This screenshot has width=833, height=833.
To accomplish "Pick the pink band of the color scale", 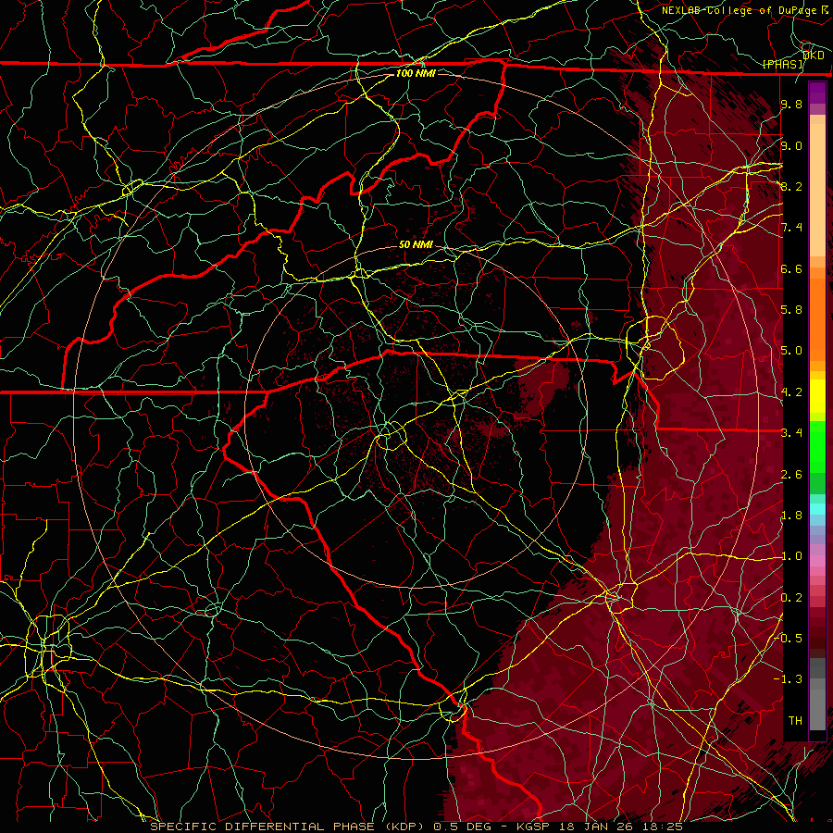I will click(x=817, y=561).
